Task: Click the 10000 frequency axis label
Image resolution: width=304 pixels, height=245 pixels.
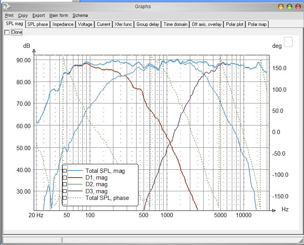Action: point(244,215)
